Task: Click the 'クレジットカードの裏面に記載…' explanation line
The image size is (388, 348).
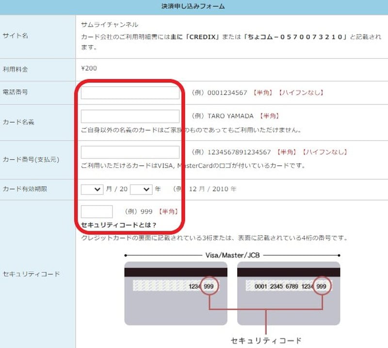Action: tap(214, 238)
